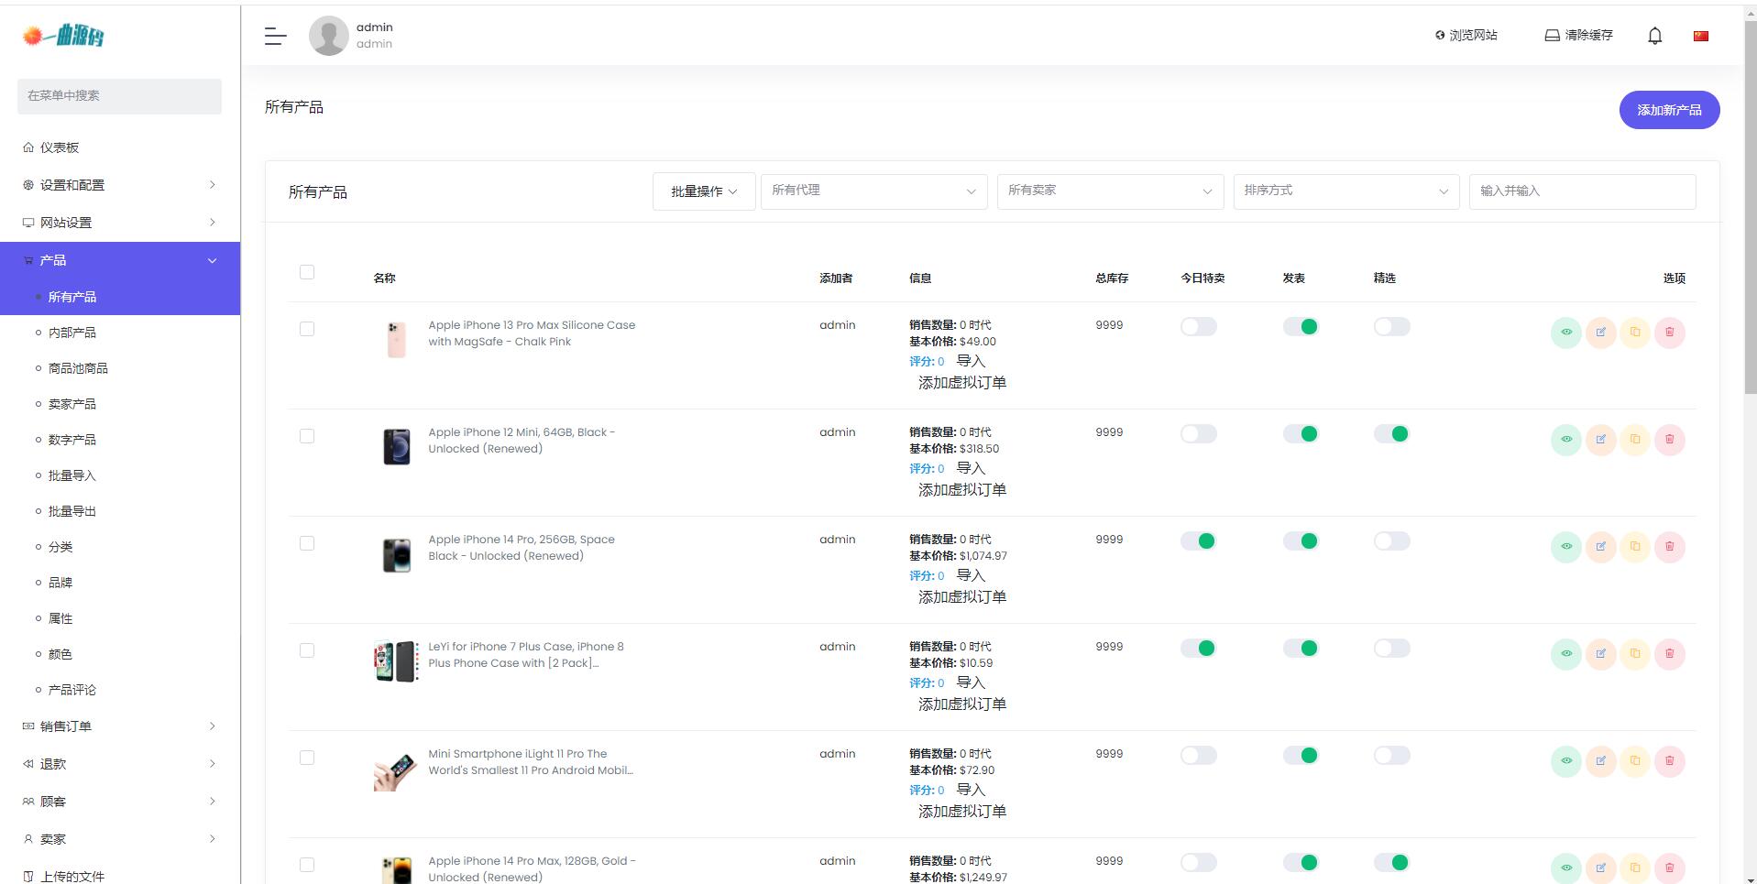Duplicate the iPhone 13 Pro Max Silicone Case product
Screen dimensions: 1757x884
1635,333
